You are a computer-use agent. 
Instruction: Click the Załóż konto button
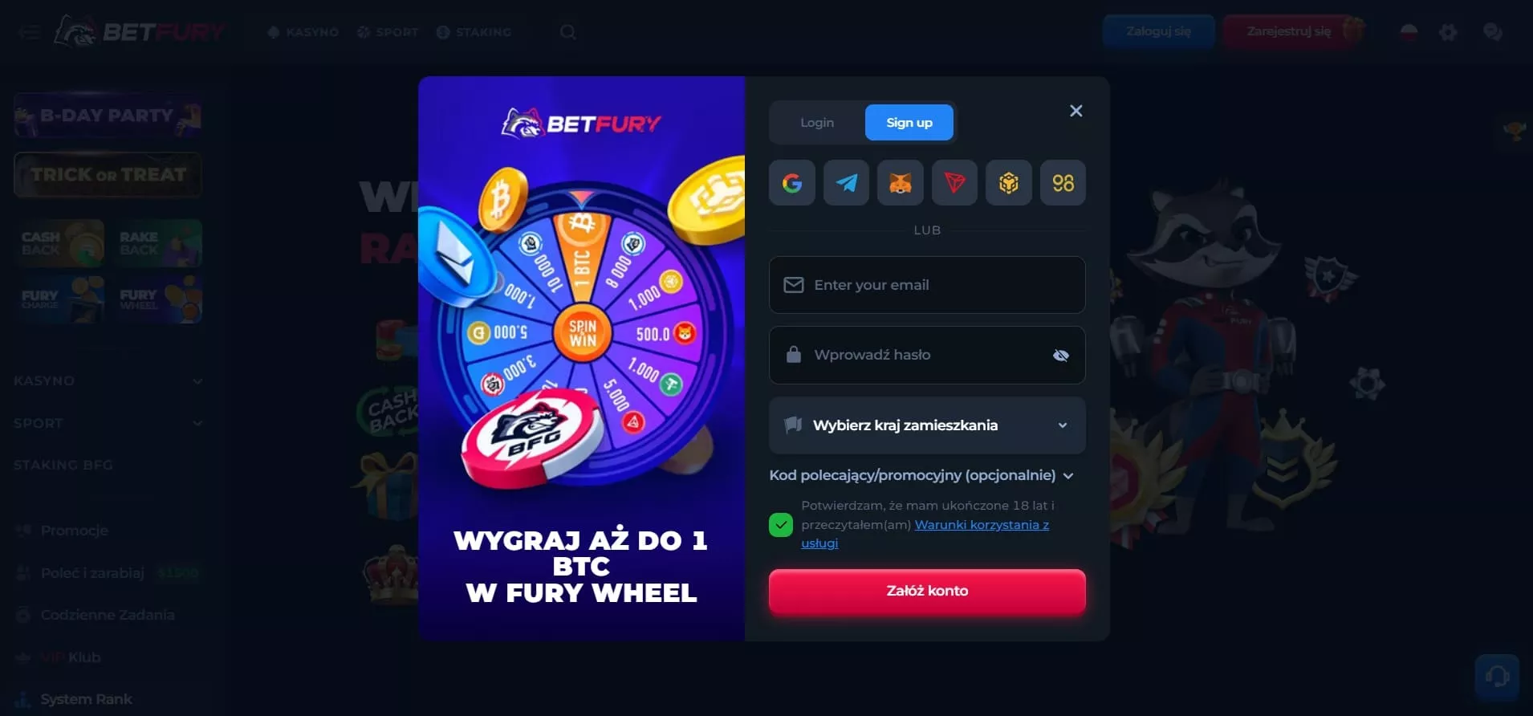[927, 591]
